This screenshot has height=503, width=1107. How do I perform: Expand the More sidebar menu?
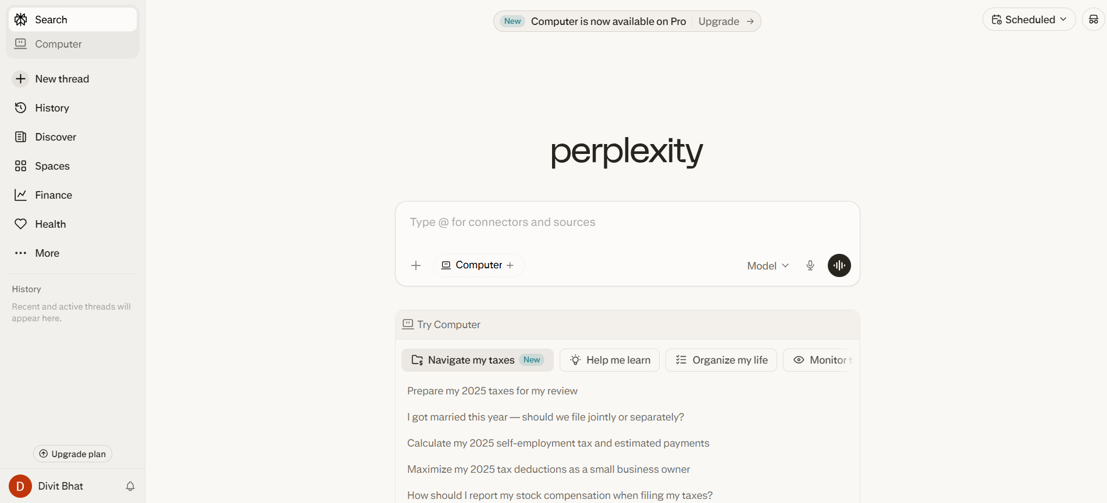47,253
